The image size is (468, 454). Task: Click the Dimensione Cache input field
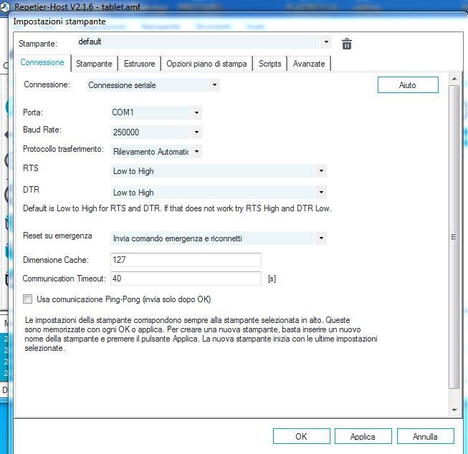(186, 259)
